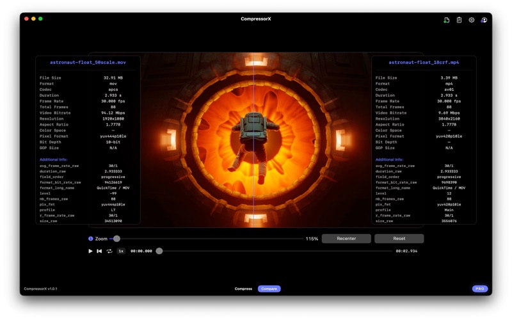Click the Recenter button

pos(346,239)
